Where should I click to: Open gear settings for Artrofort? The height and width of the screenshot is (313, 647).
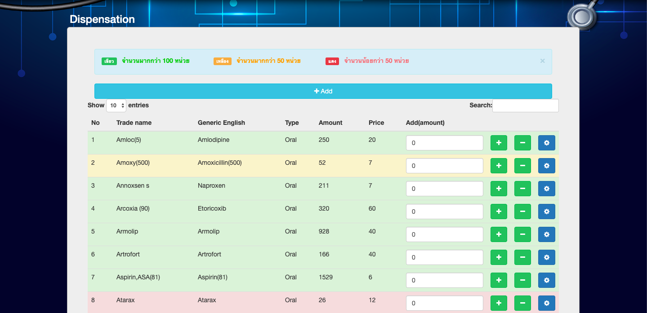pyautogui.click(x=546, y=257)
